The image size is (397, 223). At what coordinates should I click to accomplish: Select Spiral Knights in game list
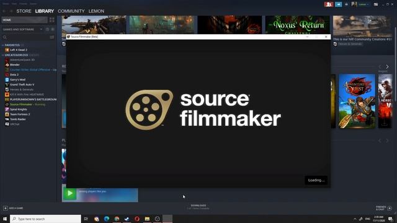(19, 109)
